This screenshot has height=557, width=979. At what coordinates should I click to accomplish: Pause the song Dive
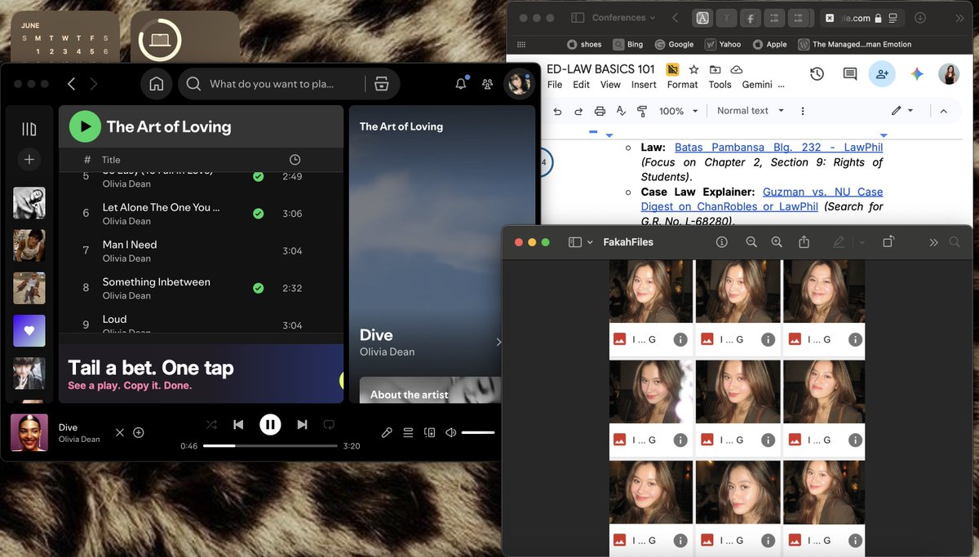270,424
